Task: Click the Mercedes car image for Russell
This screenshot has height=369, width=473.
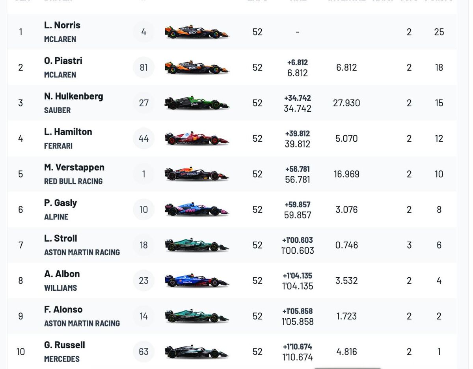Action: (x=197, y=352)
